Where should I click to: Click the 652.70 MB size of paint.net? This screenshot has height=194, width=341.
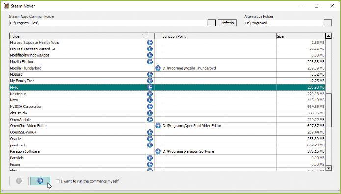tap(316, 145)
